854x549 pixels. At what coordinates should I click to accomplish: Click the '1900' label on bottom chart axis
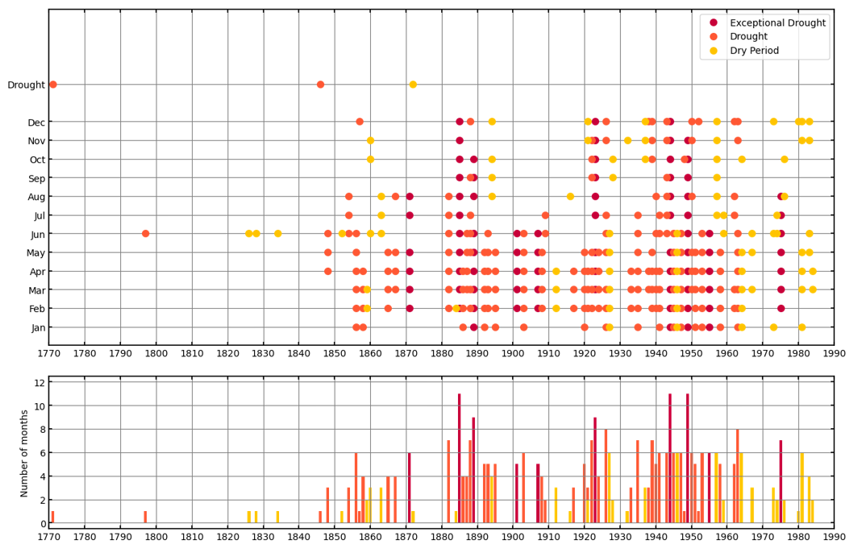tap(513, 537)
